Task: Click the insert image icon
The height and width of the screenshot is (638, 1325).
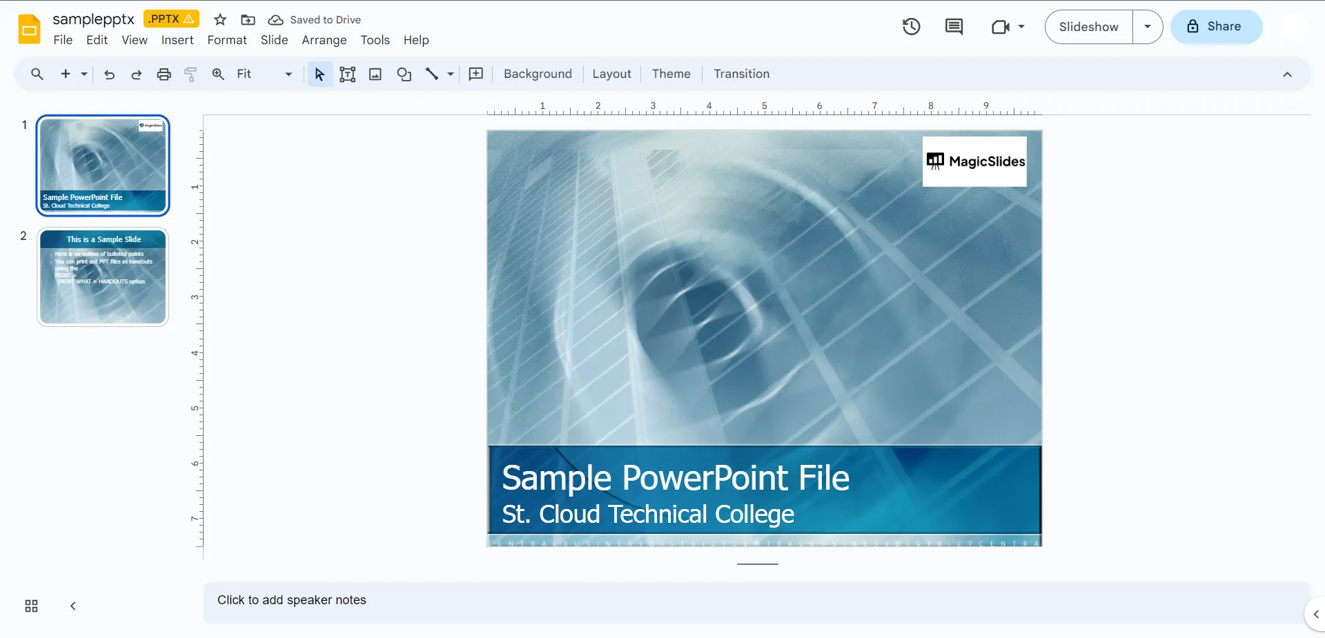Action: [x=375, y=74]
